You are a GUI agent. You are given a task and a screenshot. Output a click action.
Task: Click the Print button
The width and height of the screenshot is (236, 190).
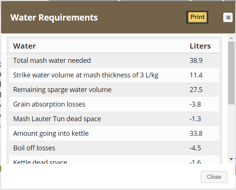click(x=197, y=17)
